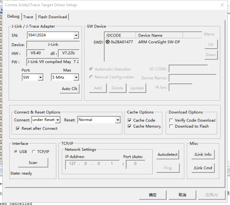The height and width of the screenshot is (205, 230).
Task: Toggle the Cache Memory checkbox
Action: pos(130,127)
